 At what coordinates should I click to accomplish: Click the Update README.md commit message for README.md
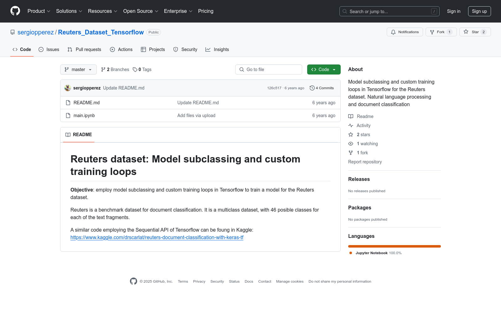tap(198, 103)
